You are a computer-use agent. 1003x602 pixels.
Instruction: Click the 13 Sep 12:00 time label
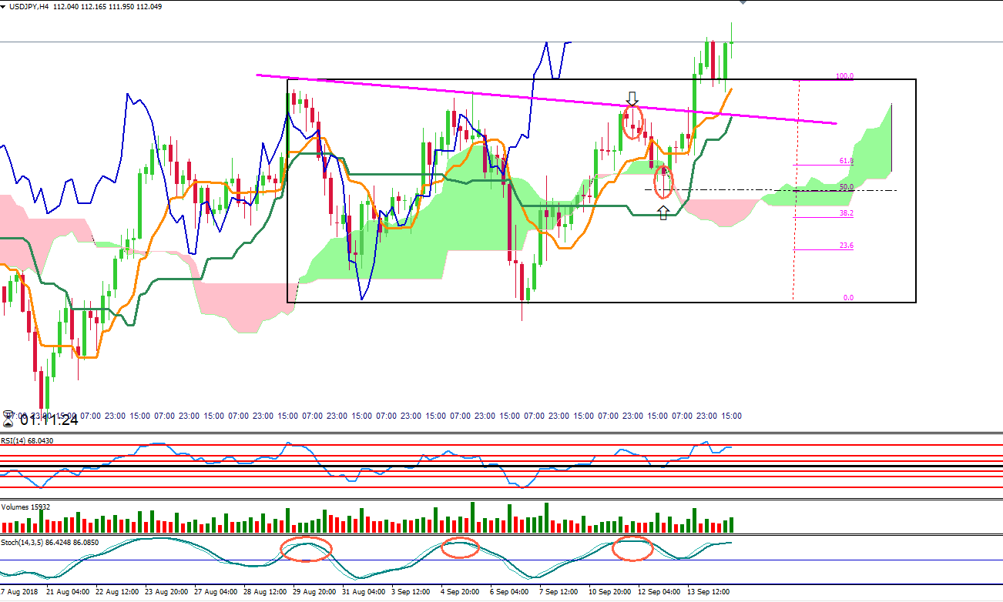(709, 592)
